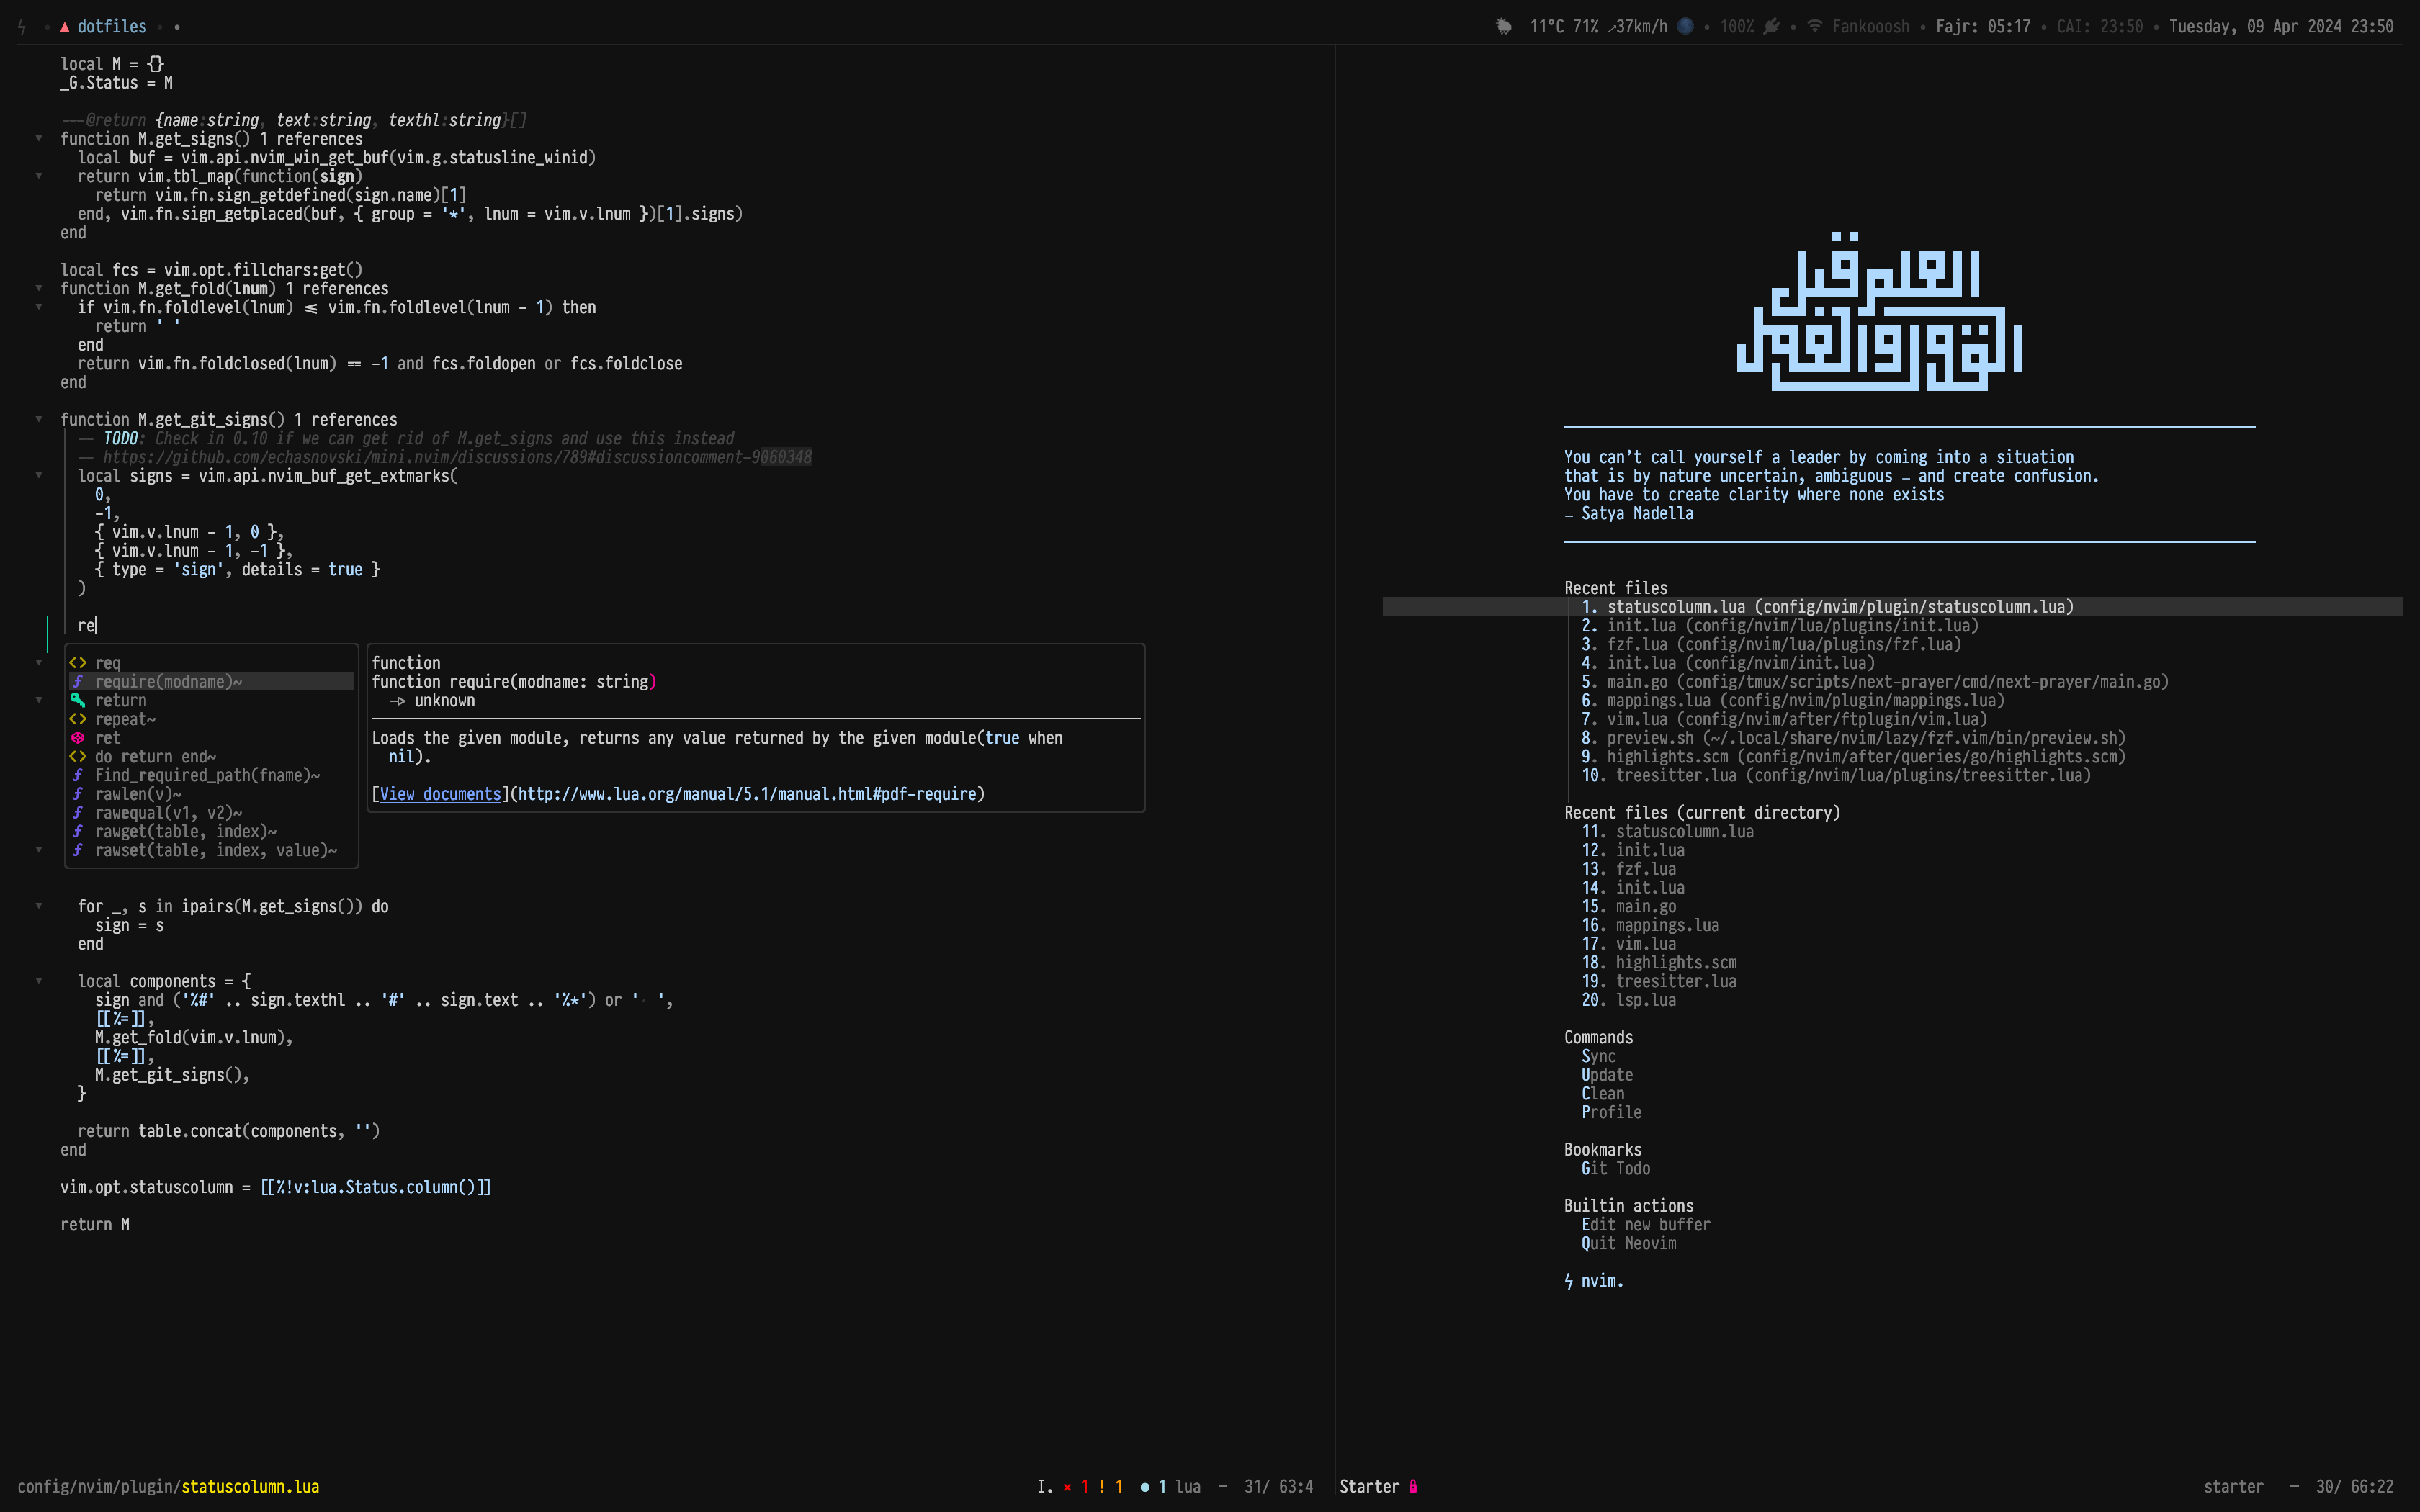Click the weather icon before 11°C
The width and height of the screenshot is (2420, 1512).
(x=1504, y=27)
